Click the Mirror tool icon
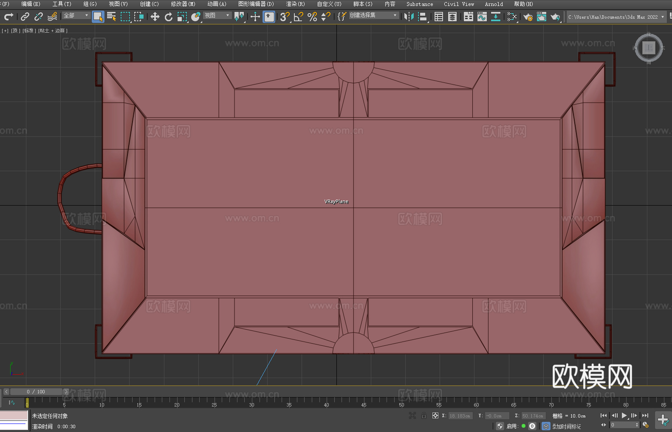672x432 pixels. (409, 17)
